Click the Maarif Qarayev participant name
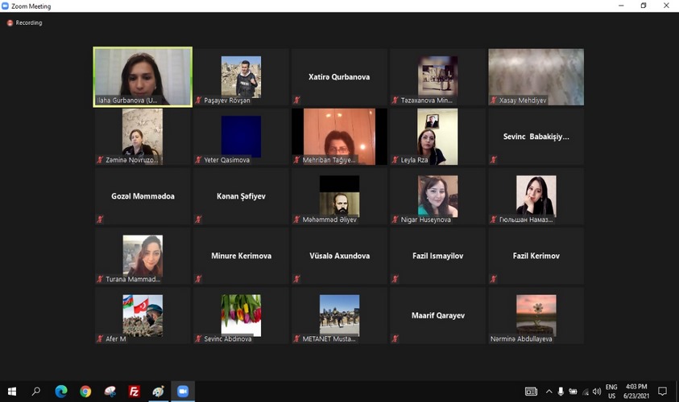 click(437, 315)
